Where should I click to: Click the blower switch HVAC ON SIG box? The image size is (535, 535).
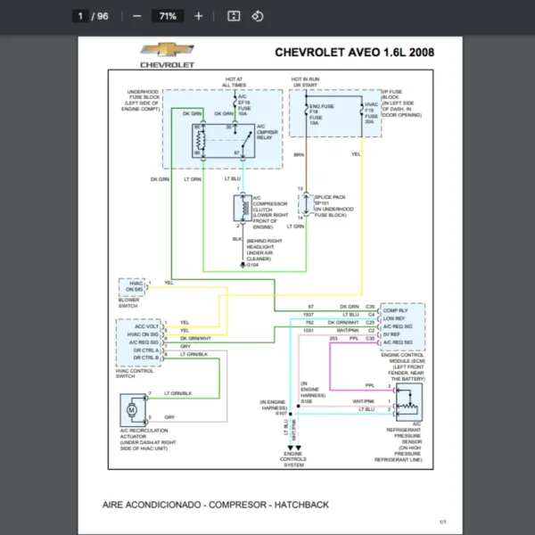coord(132,286)
